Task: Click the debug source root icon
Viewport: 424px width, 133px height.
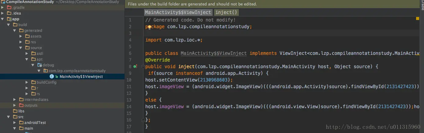Action: 40,65
